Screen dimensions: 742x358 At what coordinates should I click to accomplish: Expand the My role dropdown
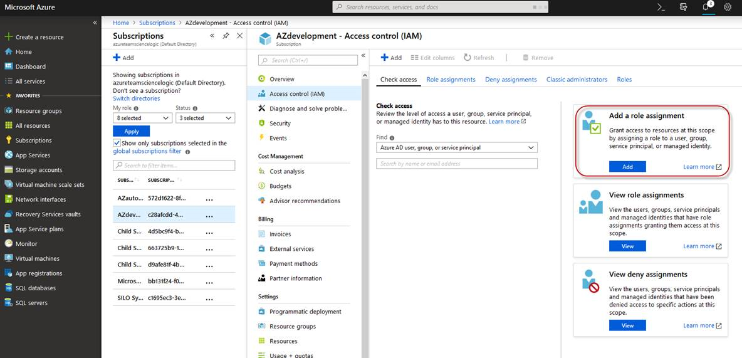point(142,118)
